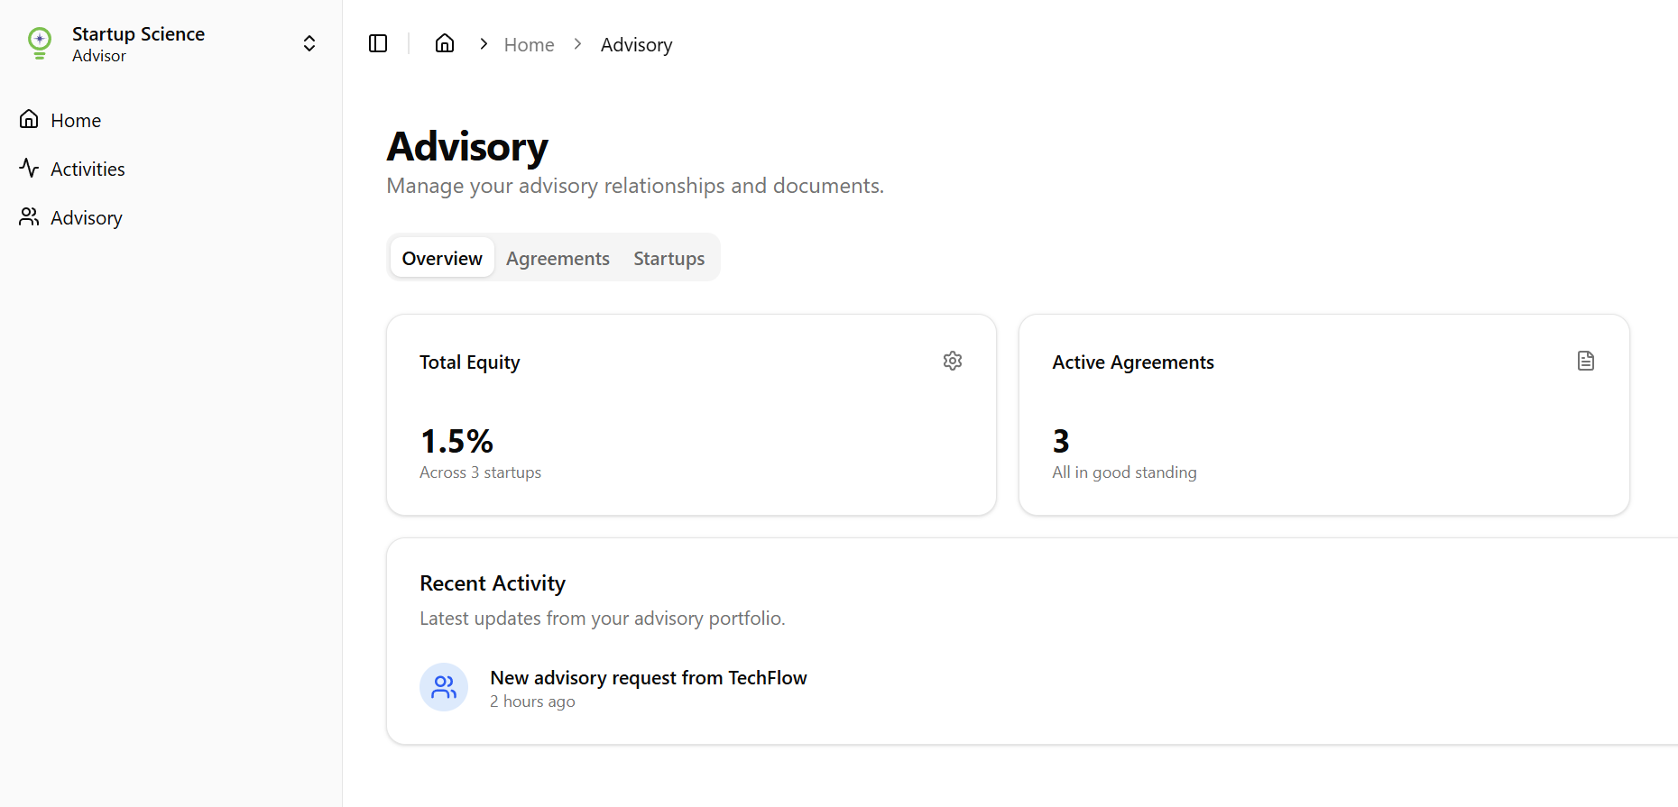1678x807 pixels.
Task: Click the document icon on Active Agreements card
Action: point(1586,361)
